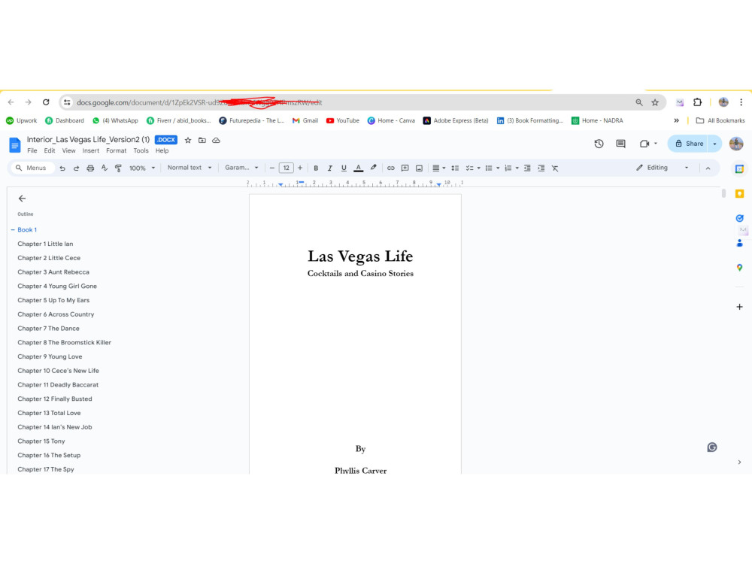Click the Grammarly floating icon

point(712,447)
